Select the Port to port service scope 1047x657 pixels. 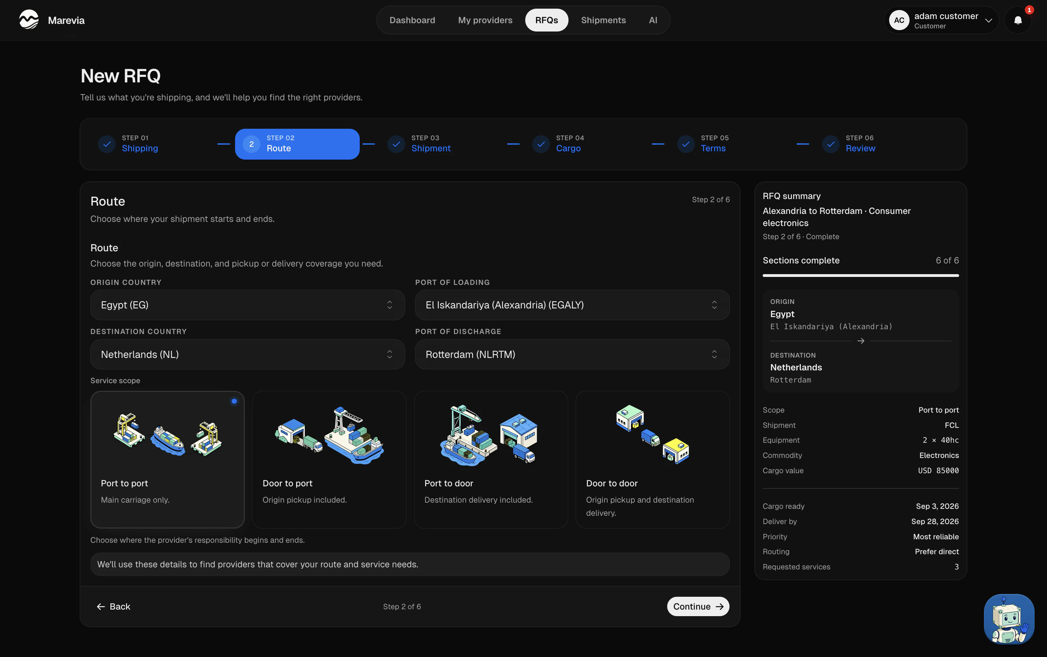(x=167, y=460)
